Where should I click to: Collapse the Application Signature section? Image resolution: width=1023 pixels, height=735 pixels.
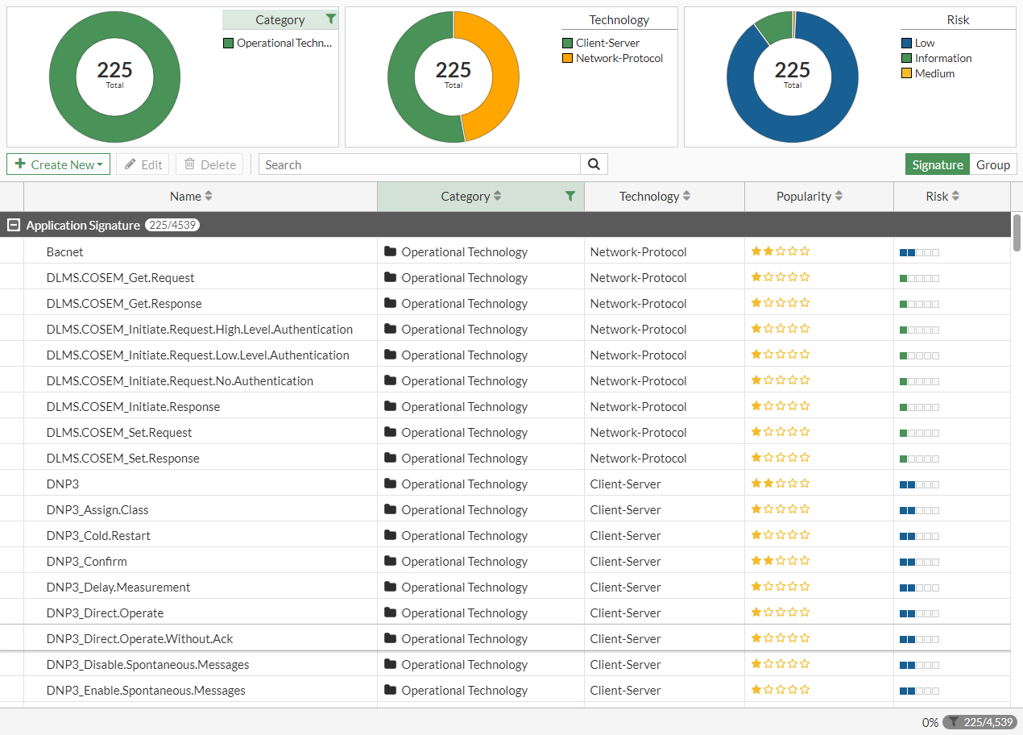tap(14, 226)
